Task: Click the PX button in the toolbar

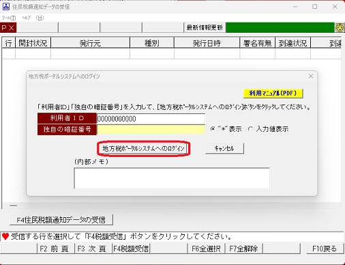Action: click(x=8, y=27)
